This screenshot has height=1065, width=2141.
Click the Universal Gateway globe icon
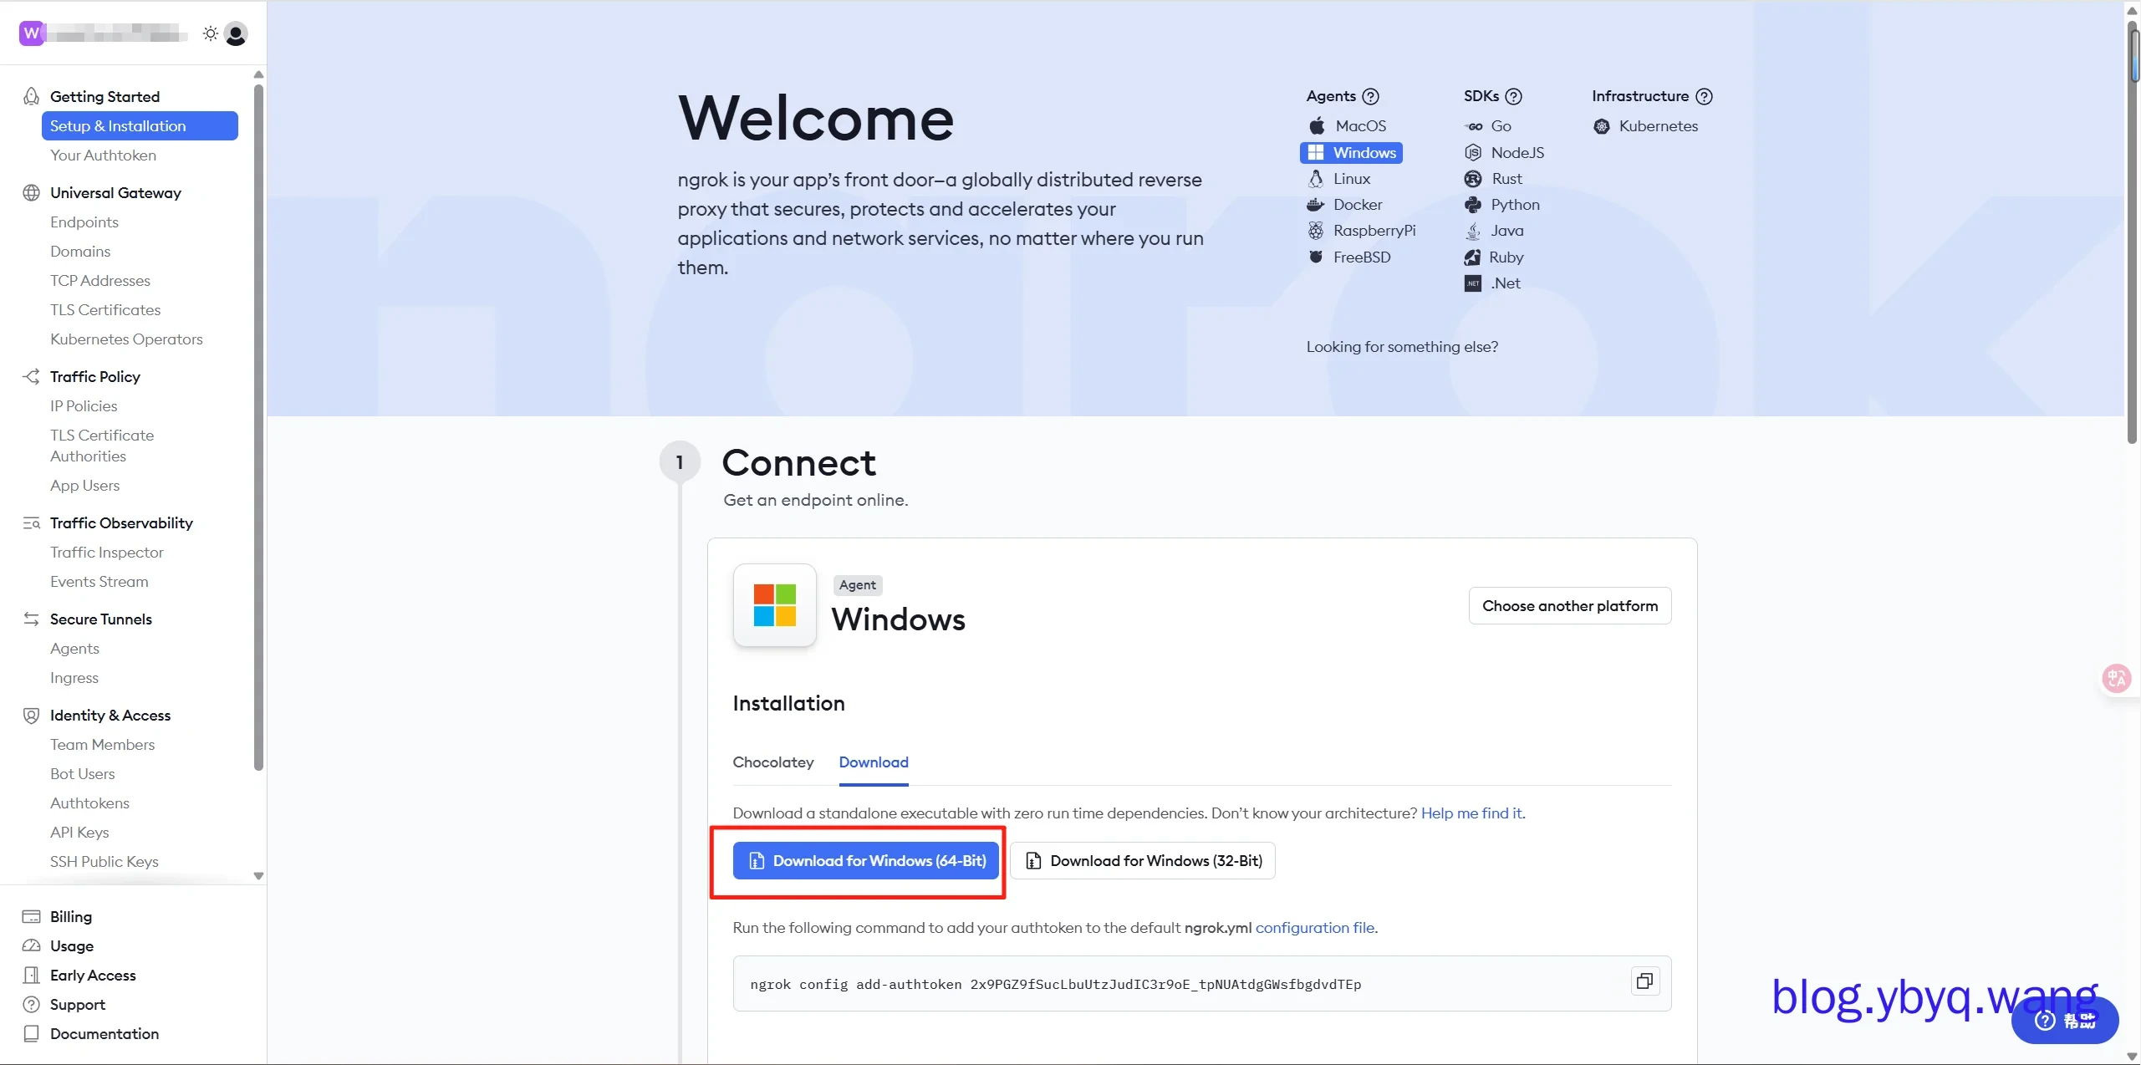31,192
